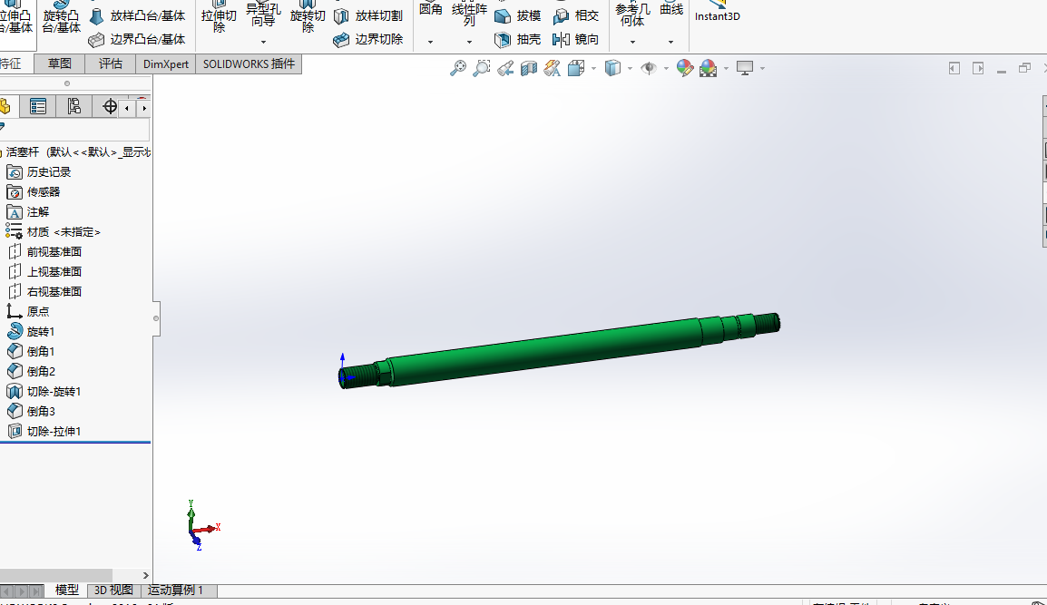This screenshot has height=605, width=1047.
Task: Click the Zoom to Fit icon
Action: pyautogui.click(x=458, y=68)
